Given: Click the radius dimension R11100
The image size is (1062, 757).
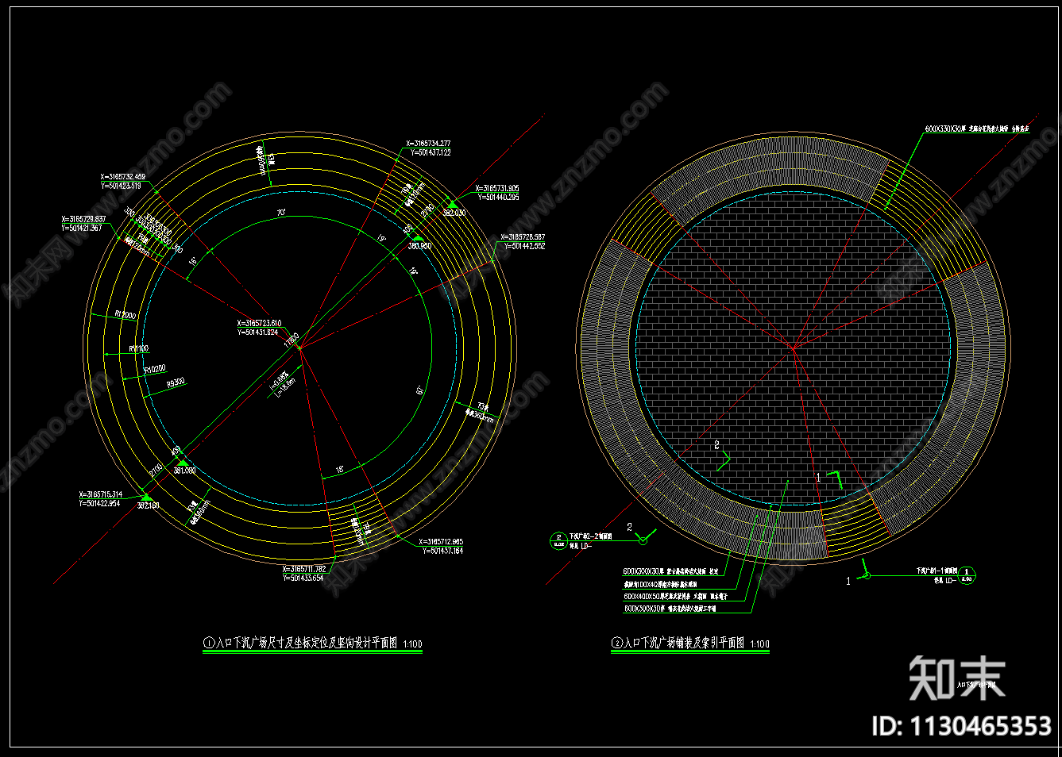Looking at the screenshot, I should coord(139,348).
